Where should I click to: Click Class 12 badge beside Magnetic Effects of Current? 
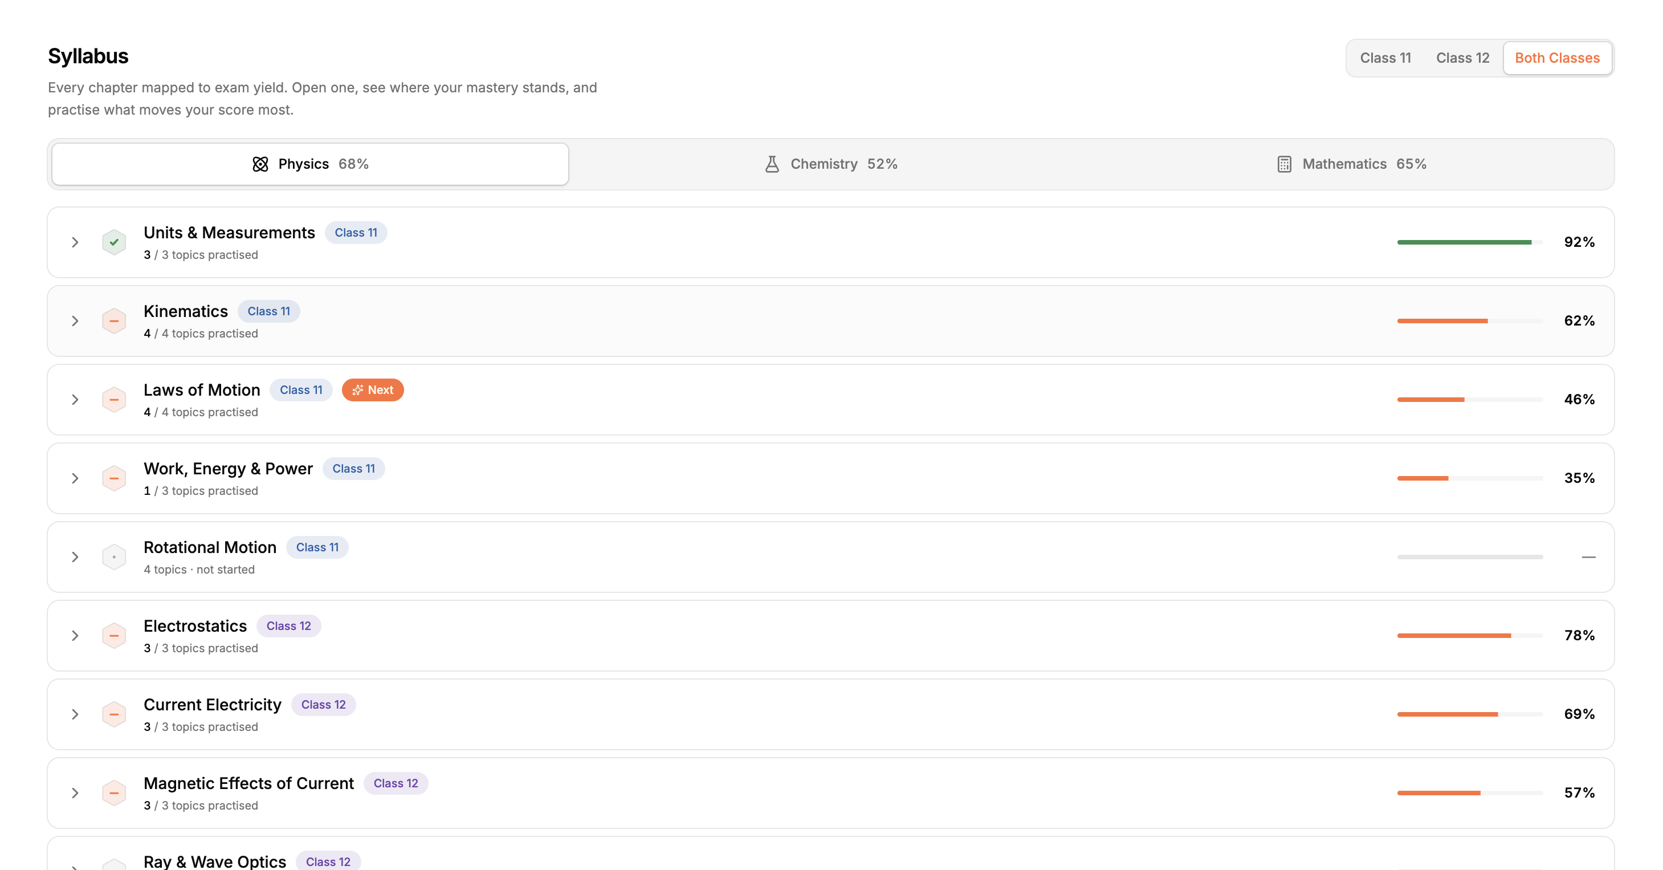tap(396, 783)
